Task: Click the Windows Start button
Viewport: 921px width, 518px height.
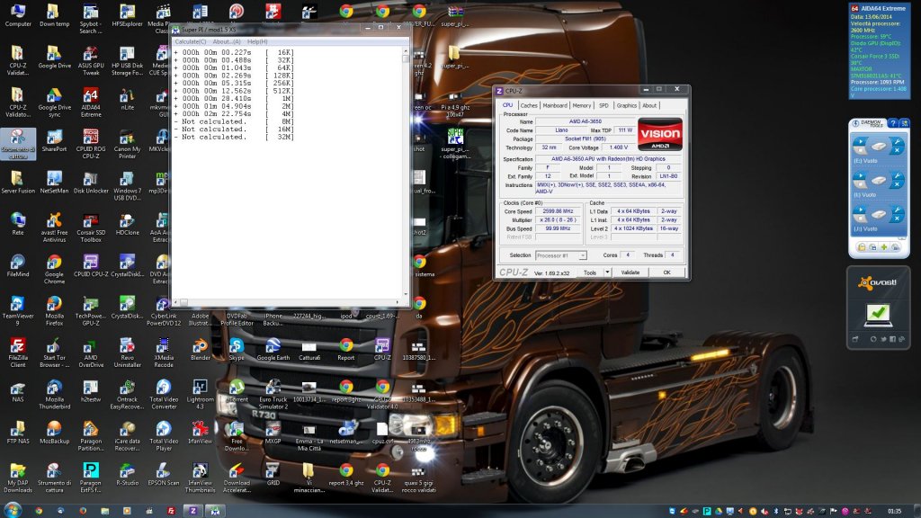Action: tap(13, 510)
